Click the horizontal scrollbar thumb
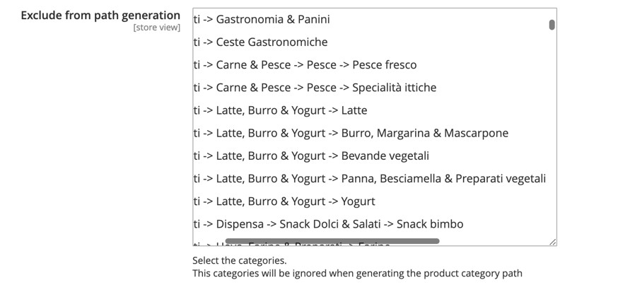The width and height of the screenshot is (630, 292). [x=332, y=241]
